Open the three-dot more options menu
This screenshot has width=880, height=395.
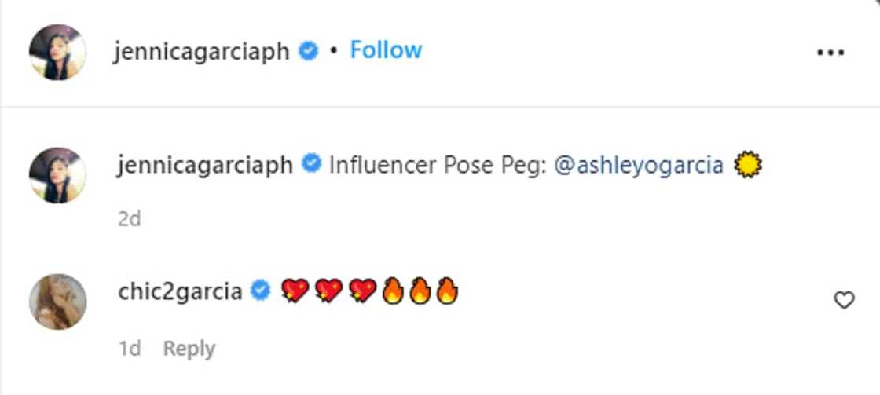point(830,53)
